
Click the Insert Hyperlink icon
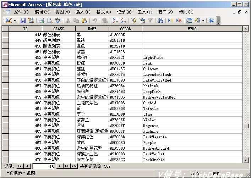point(105,21)
